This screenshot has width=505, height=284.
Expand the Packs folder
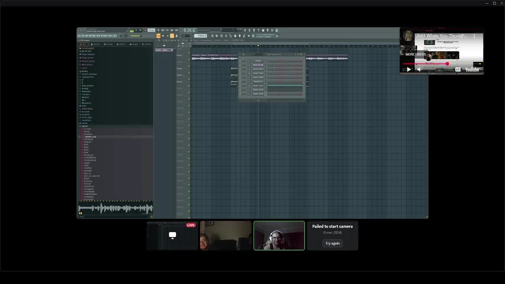(84, 106)
